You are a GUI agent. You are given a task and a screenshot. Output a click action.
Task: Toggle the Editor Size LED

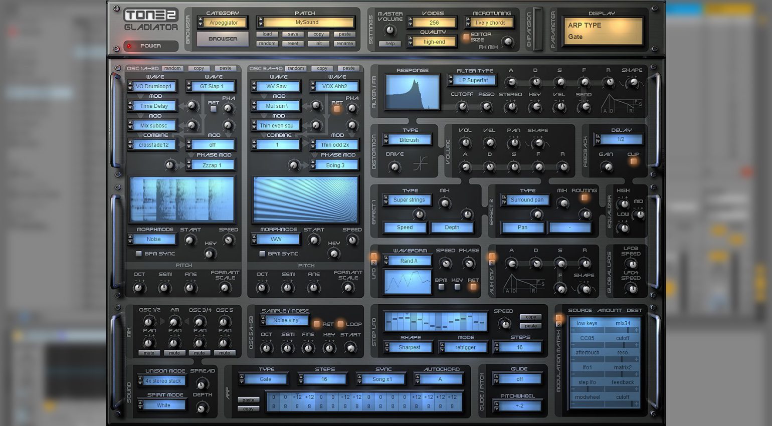point(466,37)
